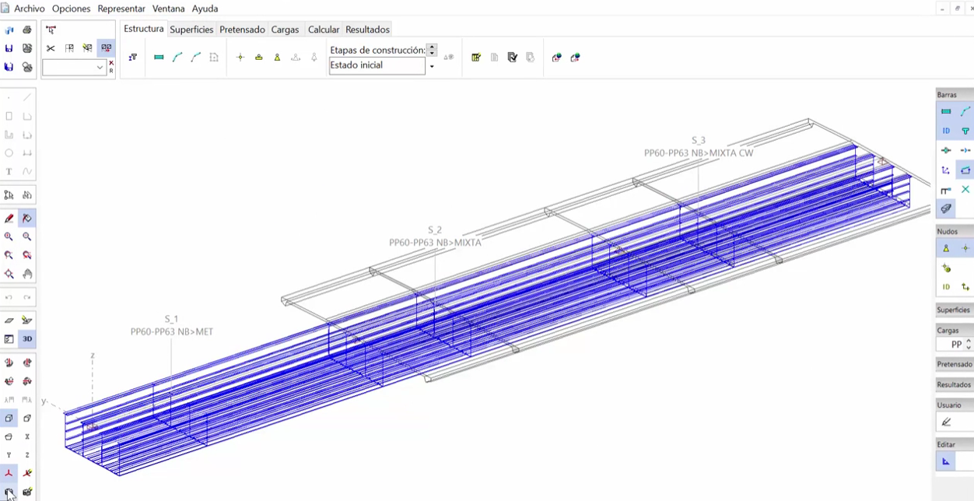The width and height of the screenshot is (974, 501).
Task: Switch to the Cargas tab
Action: point(285,30)
